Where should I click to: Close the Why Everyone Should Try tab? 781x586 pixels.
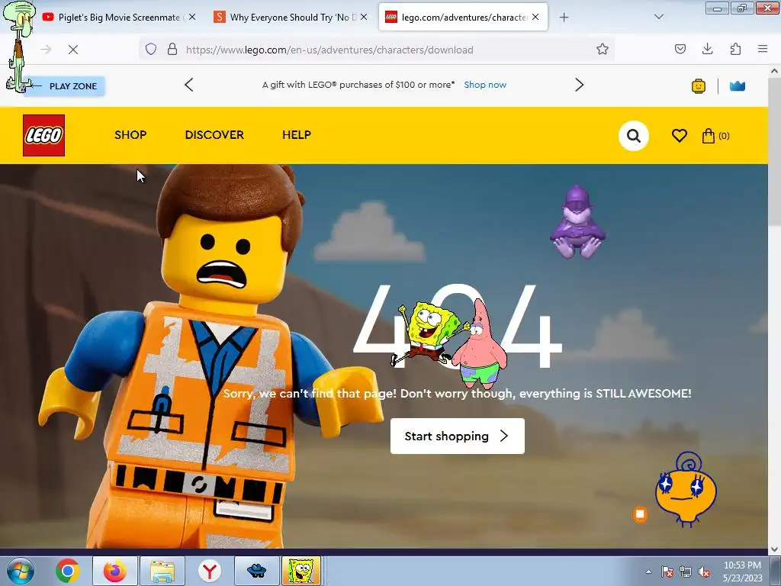364,17
